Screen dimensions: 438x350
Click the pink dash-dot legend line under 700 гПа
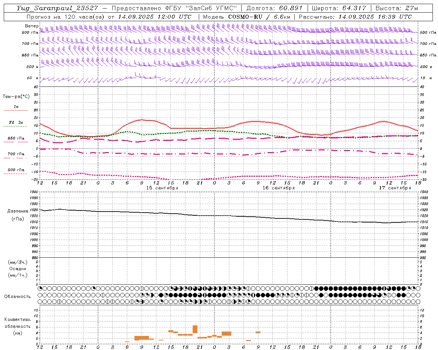pos(15,158)
